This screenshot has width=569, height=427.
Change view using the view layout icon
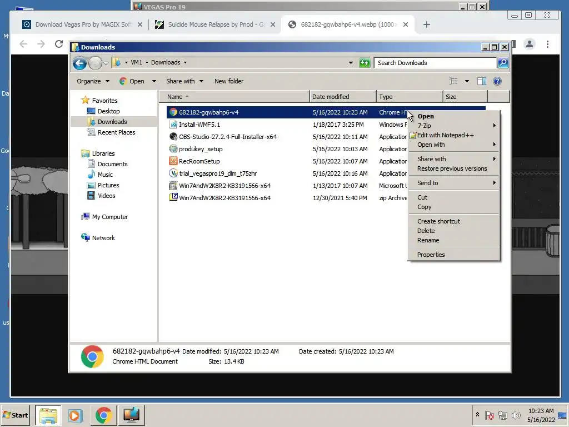pos(453,81)
